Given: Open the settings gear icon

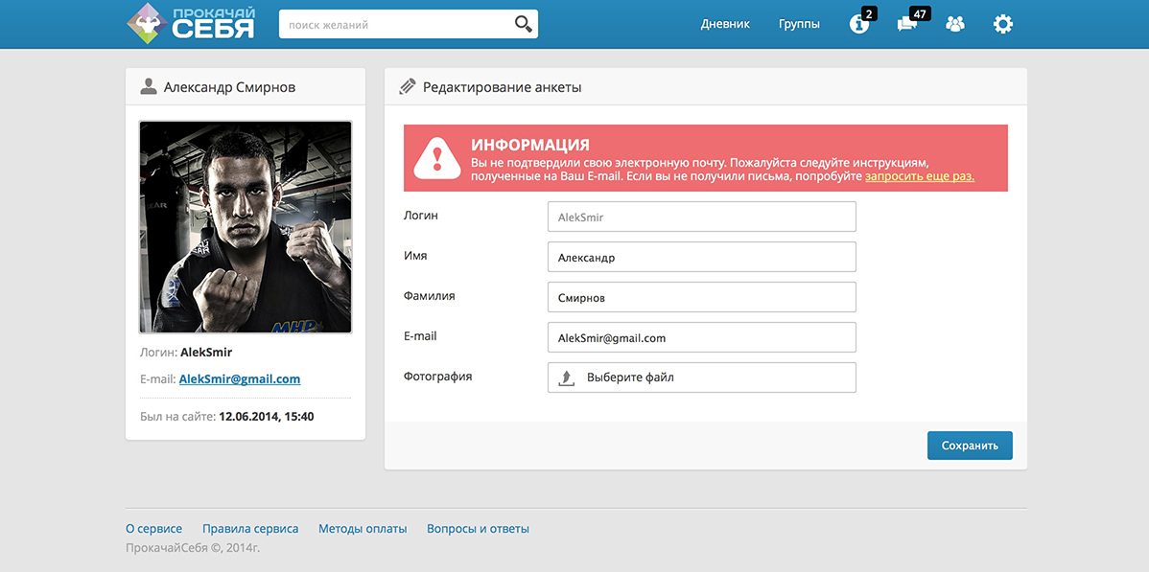Looking at the screenshot, I should [1002, 24].
